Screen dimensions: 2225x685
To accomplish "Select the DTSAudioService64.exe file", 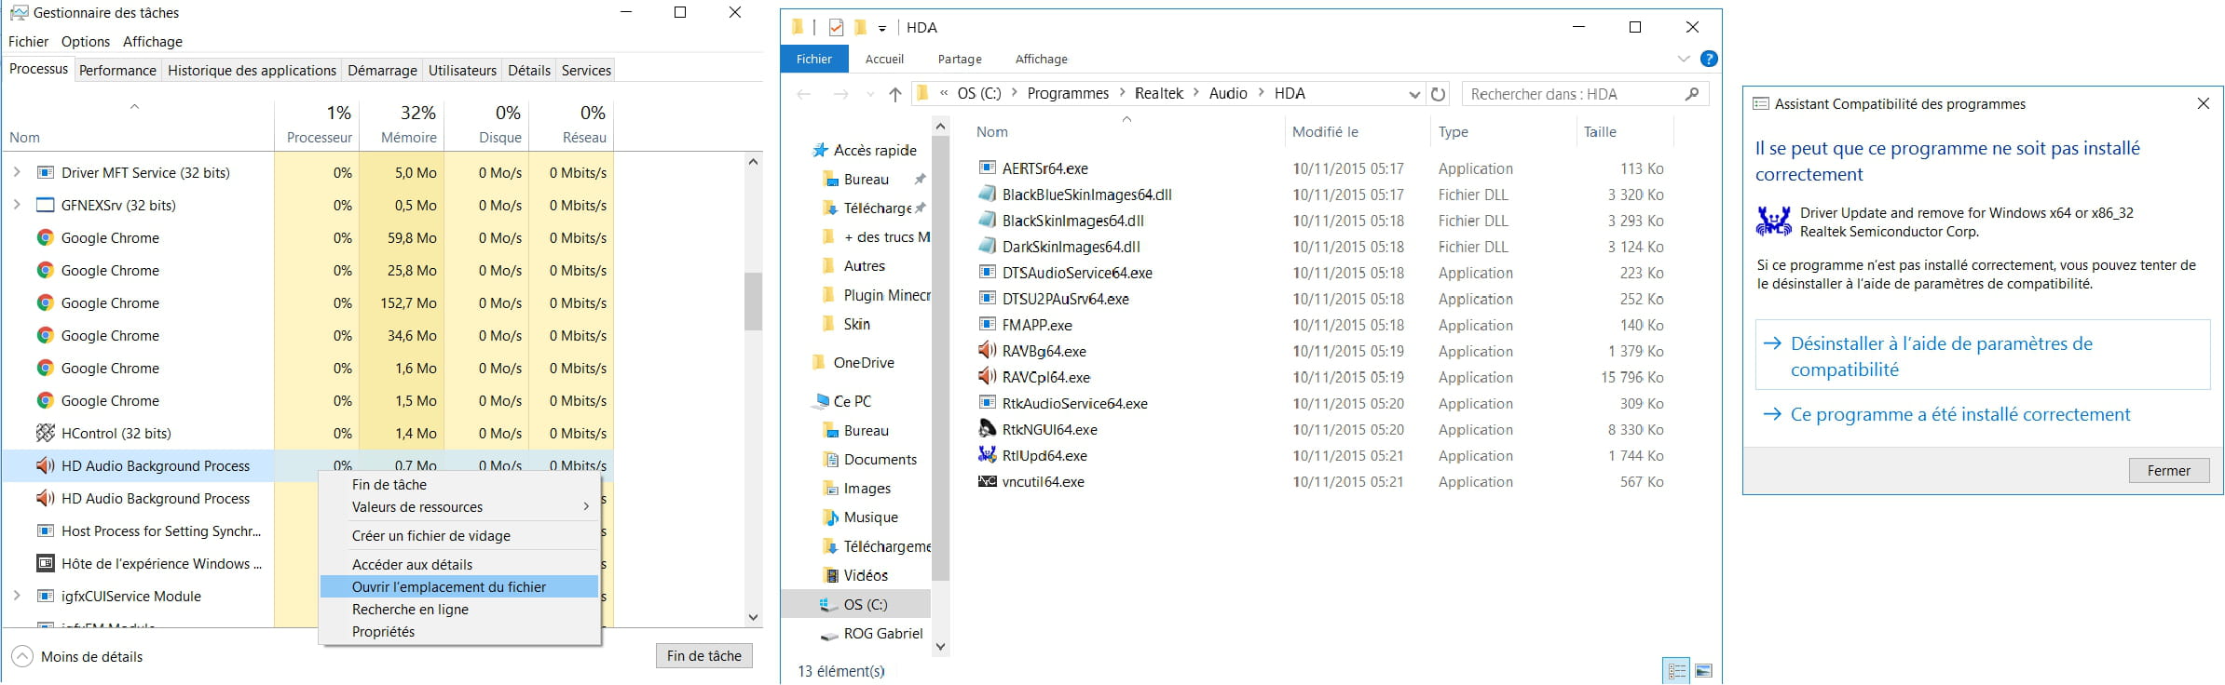I will [1077, 273].
